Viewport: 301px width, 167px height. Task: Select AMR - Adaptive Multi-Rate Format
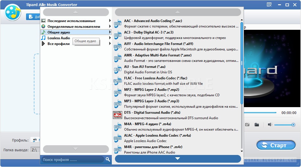(x=176, y=58)
